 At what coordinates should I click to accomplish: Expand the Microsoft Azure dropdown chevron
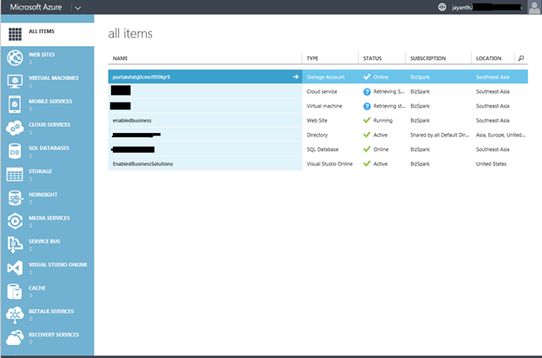(78, 8)
